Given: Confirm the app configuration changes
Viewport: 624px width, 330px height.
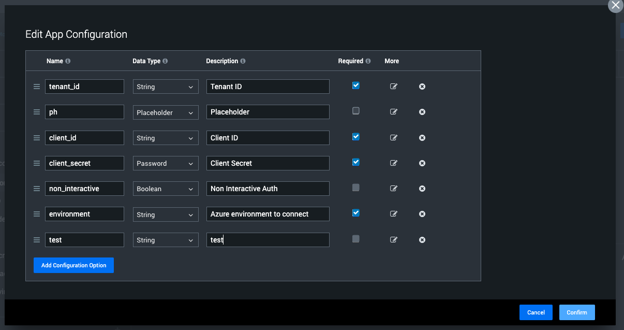Looking at the screenshot, I should coord(577,312).
